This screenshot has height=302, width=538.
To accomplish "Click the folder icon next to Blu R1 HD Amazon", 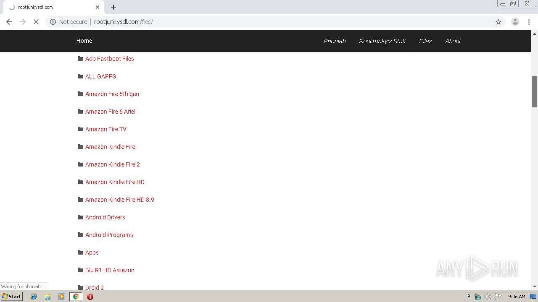I will click(x=80, y=270).
